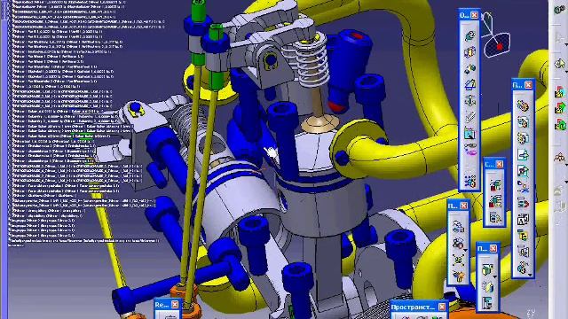
Task: Click the red-cyan box icon in right dock
Action: pyautogui.click(x=560, y=91)
